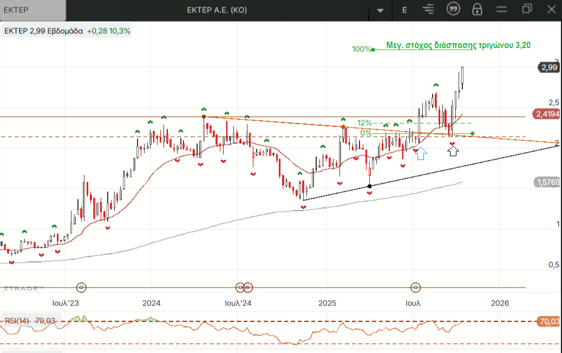Viewport: 562px width, 353px height.
Task: Toggle the chart lock padlock icon
Action: [x=477, y=9]
